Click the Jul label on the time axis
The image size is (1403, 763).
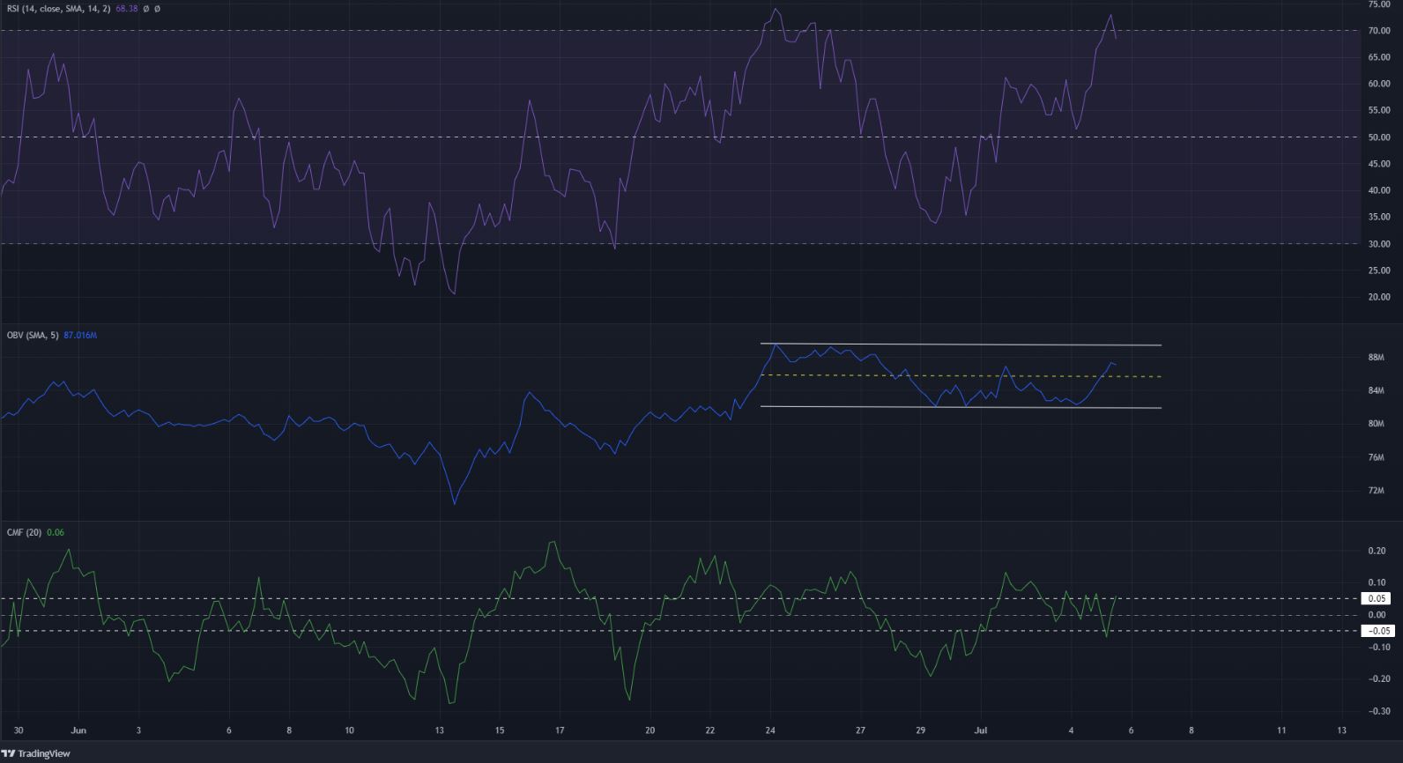(981, 730)
